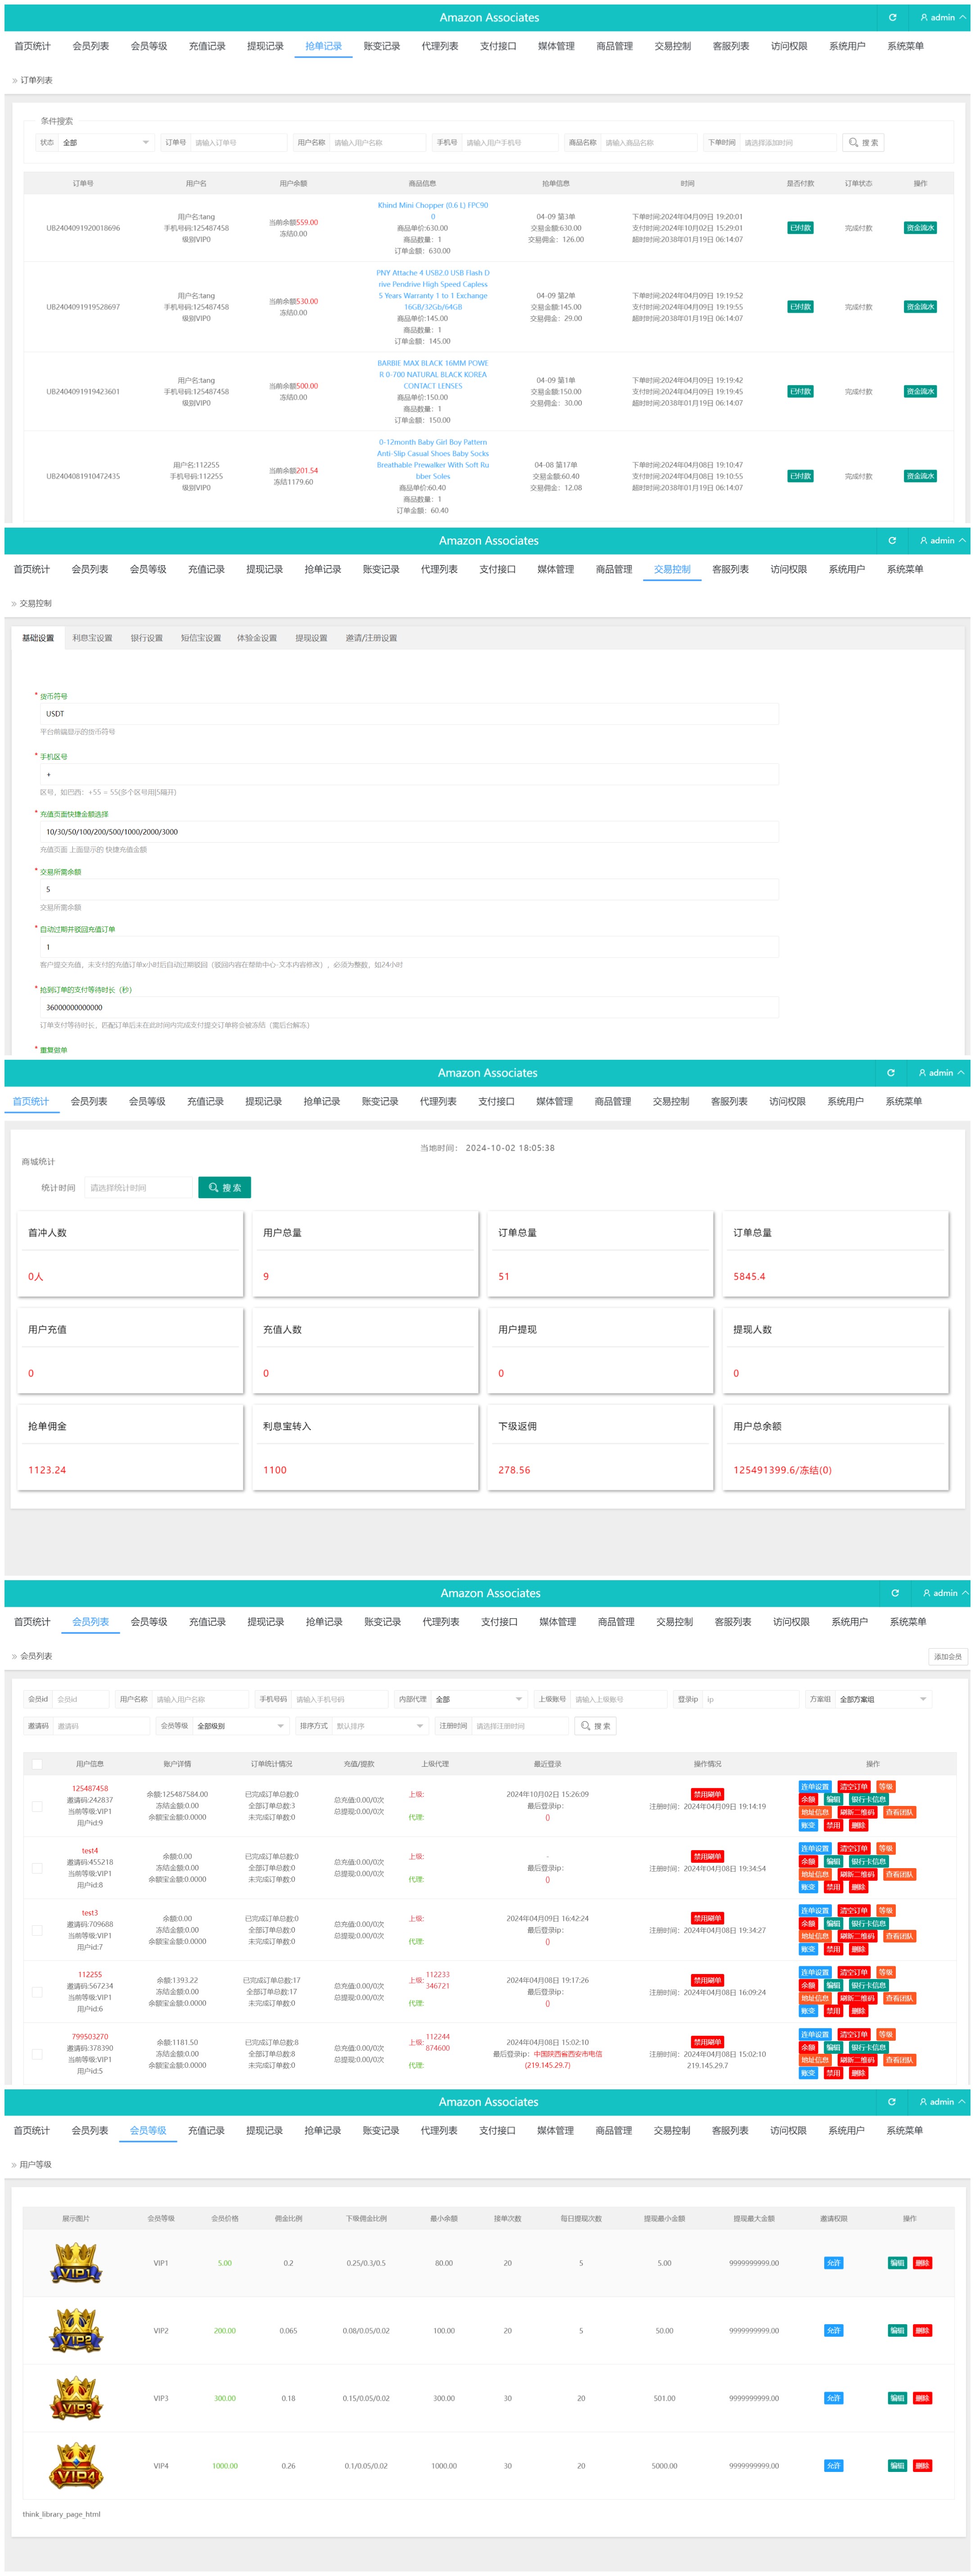Click the VIP3 crown badge image
Screen dimensions: 975x2576
76,2398
